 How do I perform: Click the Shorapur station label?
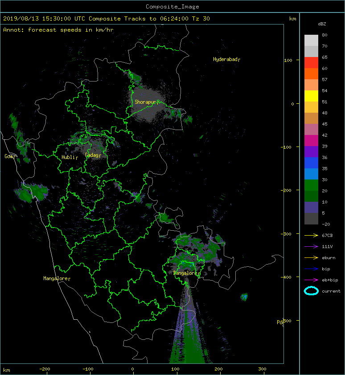tap(147, 102)
